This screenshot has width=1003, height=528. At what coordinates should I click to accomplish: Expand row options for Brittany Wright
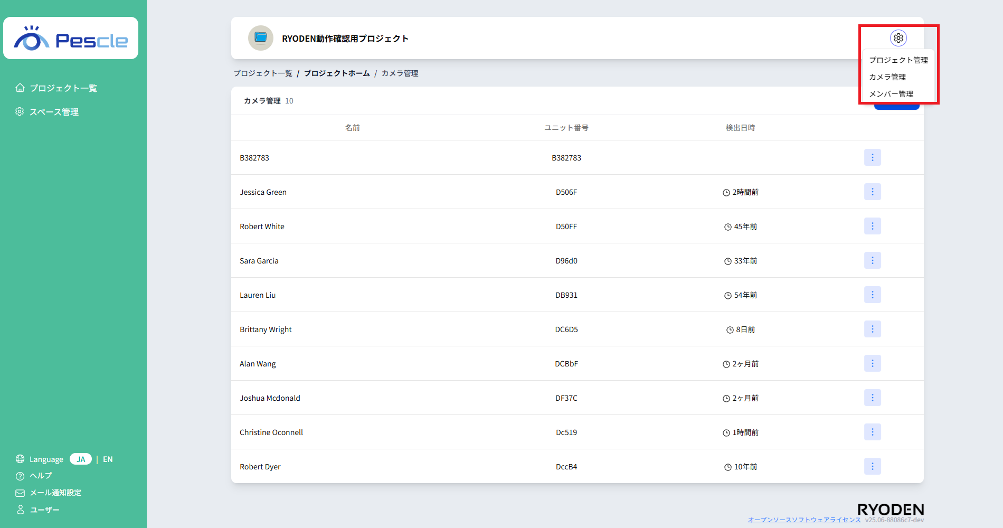click(872, 329)
